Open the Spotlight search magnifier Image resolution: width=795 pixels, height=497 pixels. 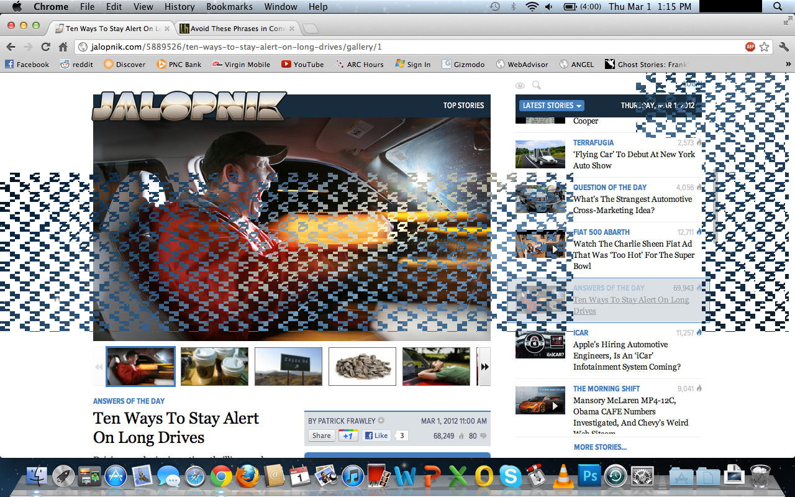click(x=778, y=7)
